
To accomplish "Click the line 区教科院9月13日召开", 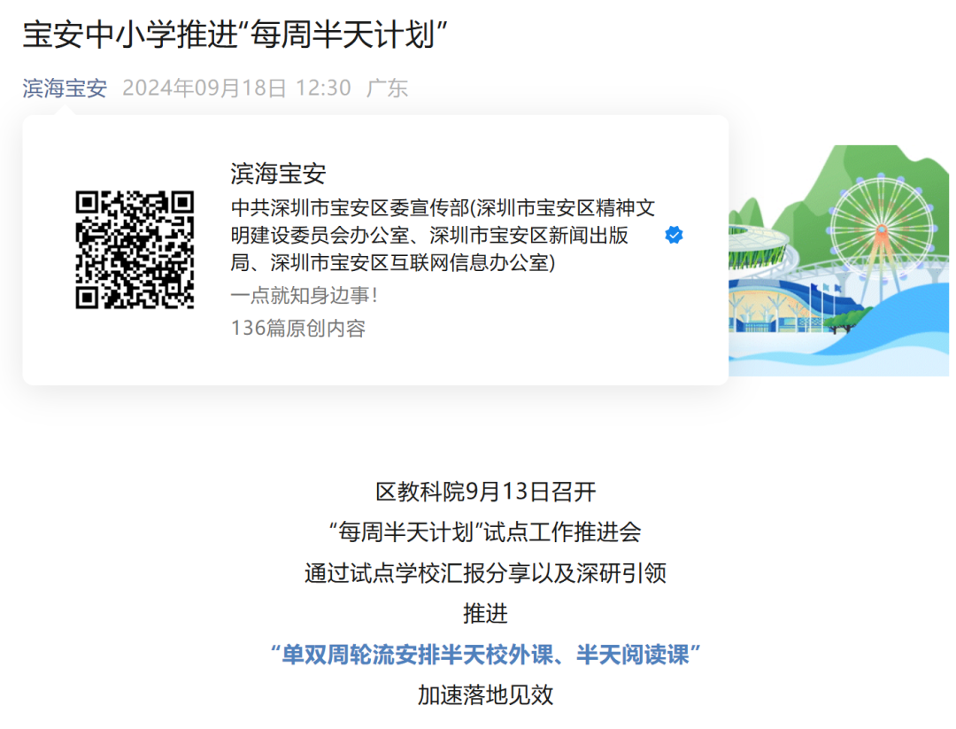I will pyautogui.click(x=485, y=492).
